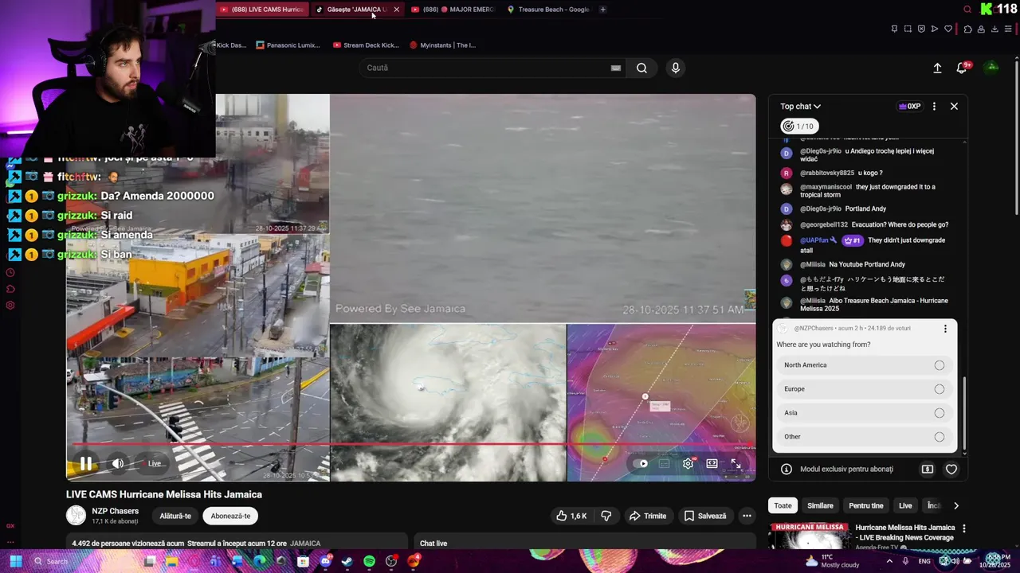Toggle the autoplay switch in player
Image resolution: width=1020 pixels, height=573 pixels.
(641, 463)
